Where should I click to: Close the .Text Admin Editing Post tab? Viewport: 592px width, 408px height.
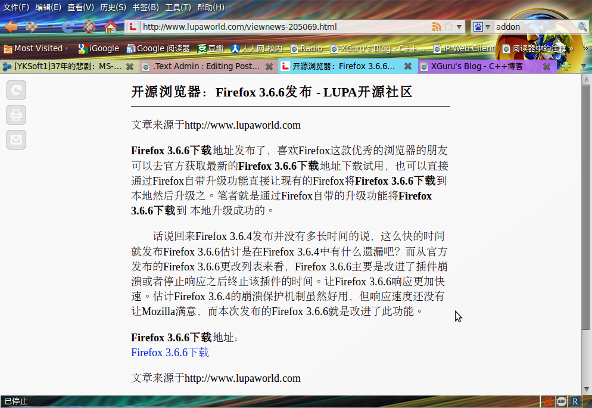[269, 67]
